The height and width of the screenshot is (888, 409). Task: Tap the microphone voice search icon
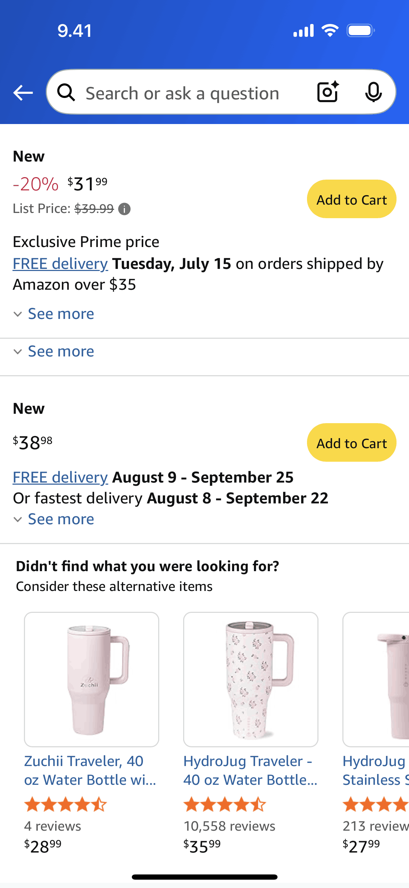[373, 92]
